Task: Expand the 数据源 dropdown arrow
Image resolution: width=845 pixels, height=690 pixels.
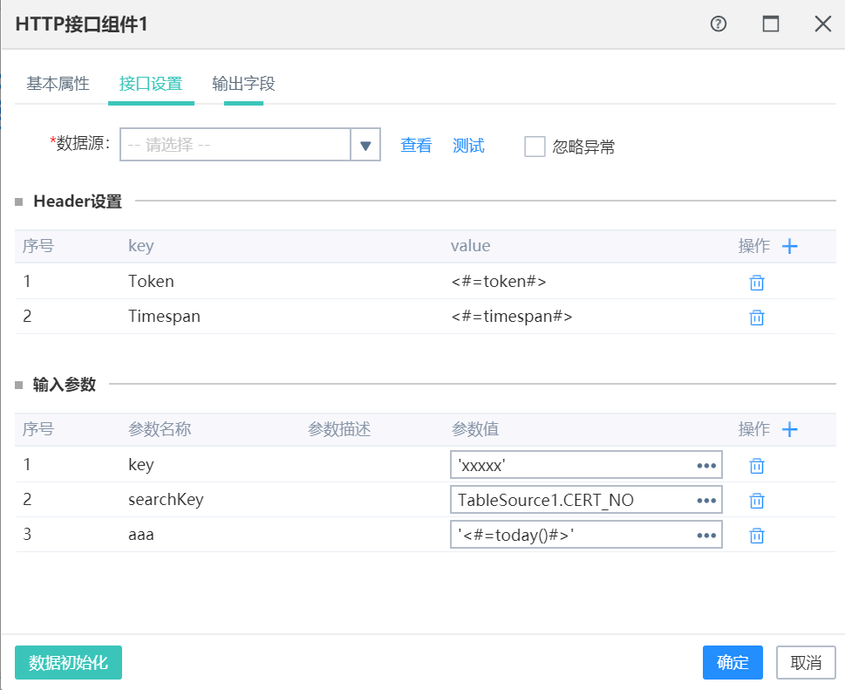Action: [365, 145]
